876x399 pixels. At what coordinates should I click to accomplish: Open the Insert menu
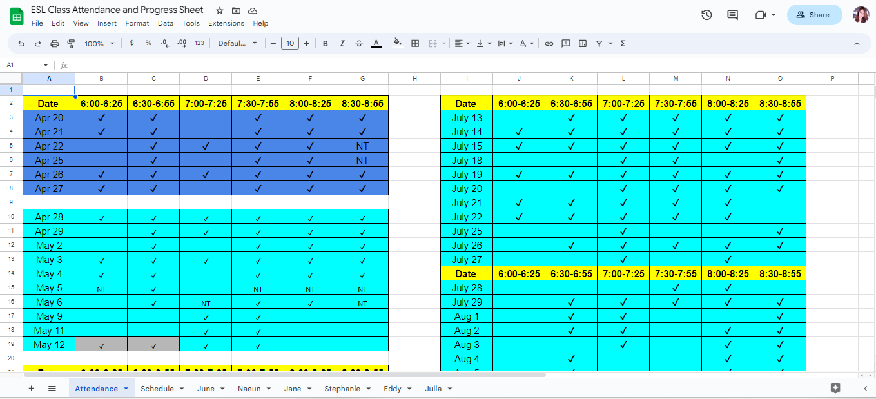coord(107,23)
